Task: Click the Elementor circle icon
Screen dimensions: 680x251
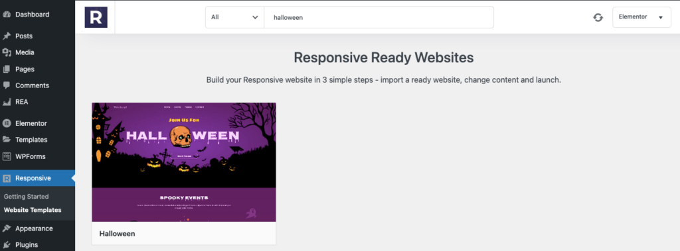Action: click(7, 123)
